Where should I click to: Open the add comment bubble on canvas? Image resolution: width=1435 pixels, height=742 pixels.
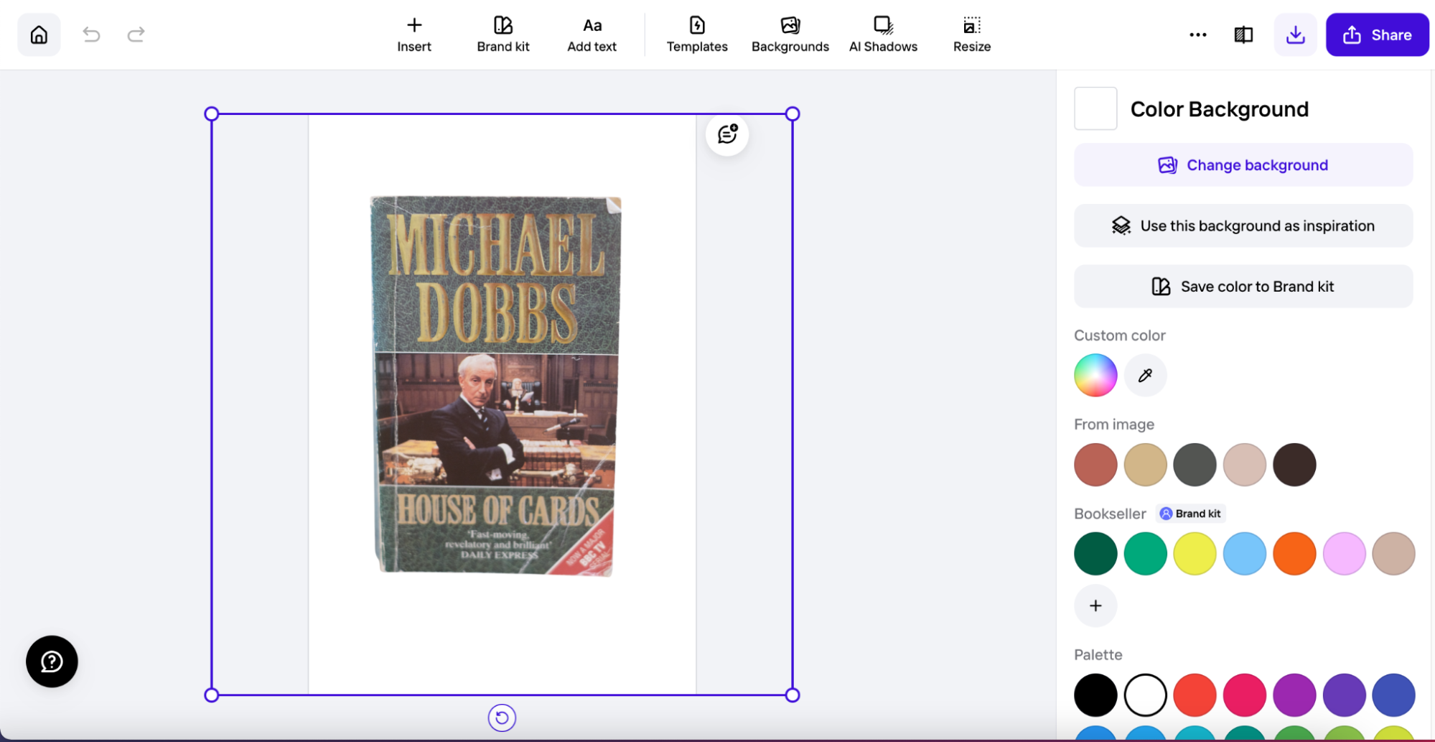(x=727, y=134)
